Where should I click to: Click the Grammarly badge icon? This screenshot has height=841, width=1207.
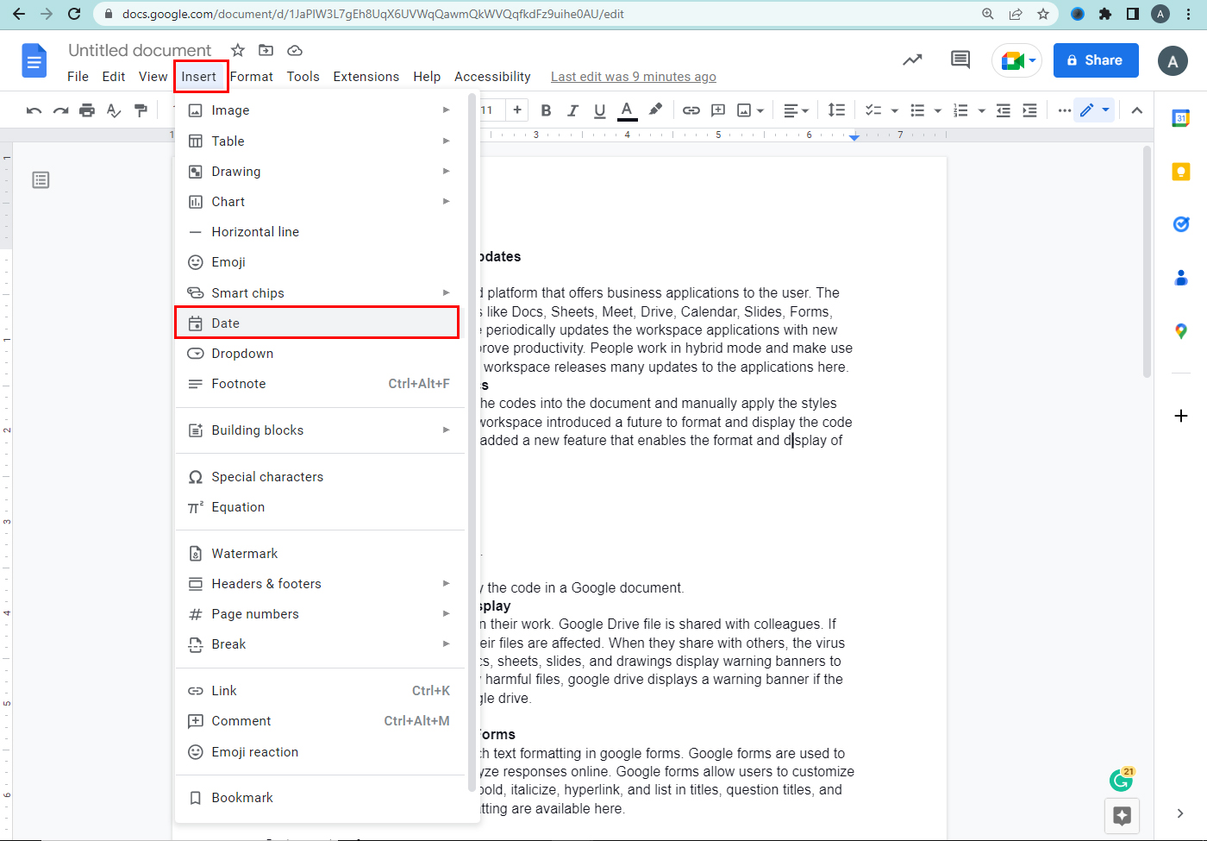click(x=1121, y=780)
